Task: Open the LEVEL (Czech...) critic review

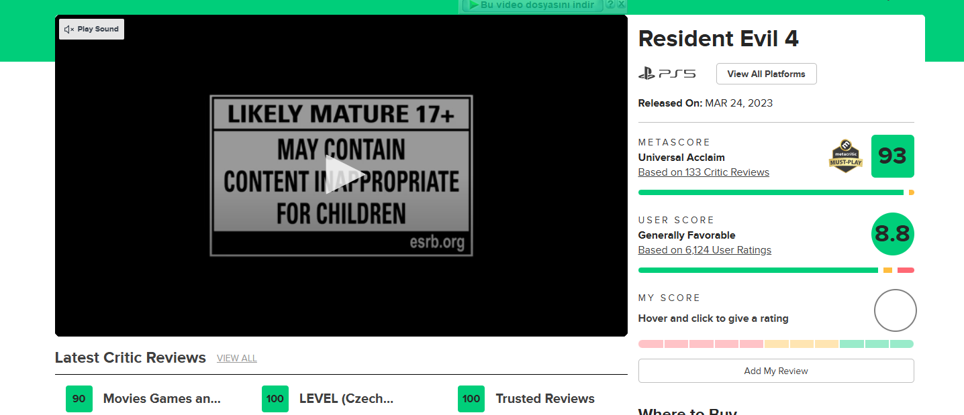Action: point(346,399)
